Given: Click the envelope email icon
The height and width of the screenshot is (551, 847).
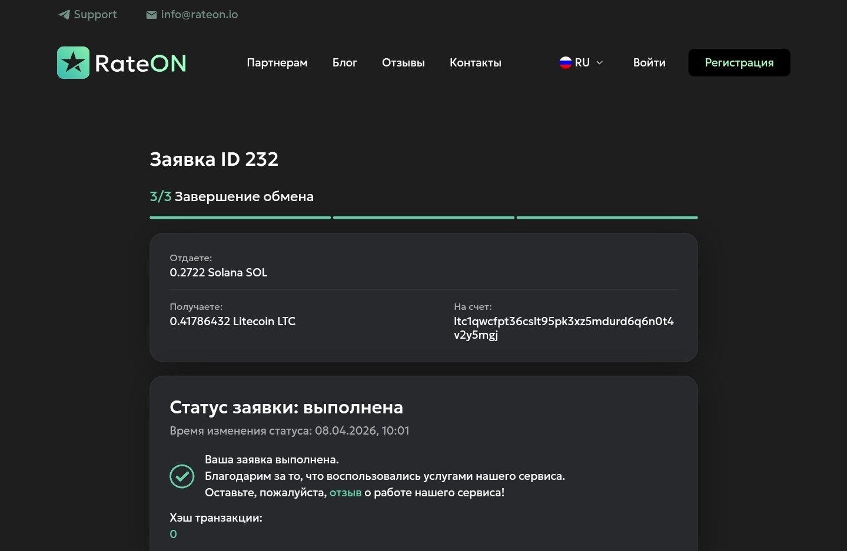Looking at the screenshot, I should point(151,15).
